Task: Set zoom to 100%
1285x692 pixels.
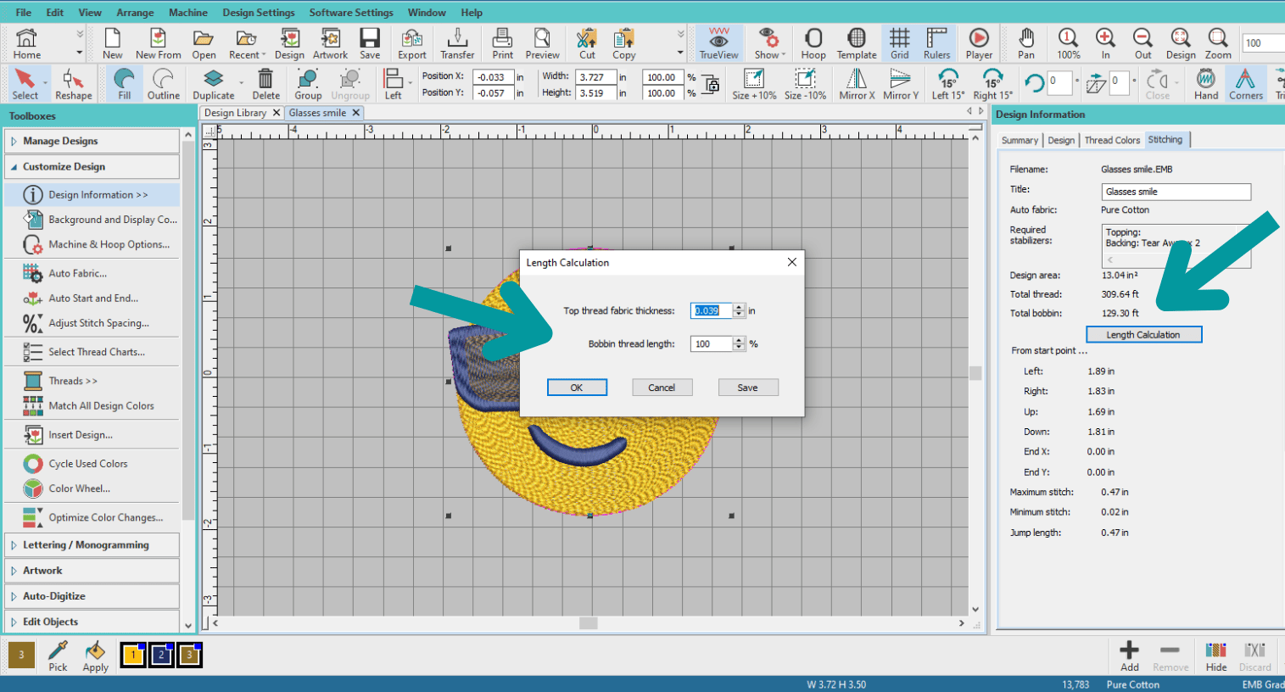Action: (x=1068, y=43)
